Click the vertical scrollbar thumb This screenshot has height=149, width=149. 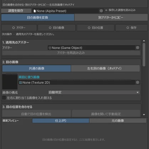[x=144, y=55]
